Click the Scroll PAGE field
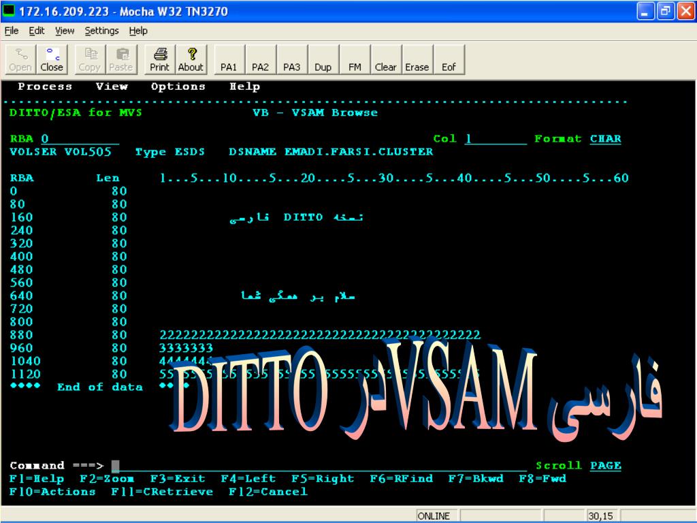This screenshot has width=697, height=523. (605, 466)
